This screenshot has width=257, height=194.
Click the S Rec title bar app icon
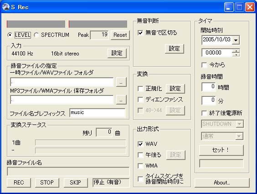coord(6,7)
